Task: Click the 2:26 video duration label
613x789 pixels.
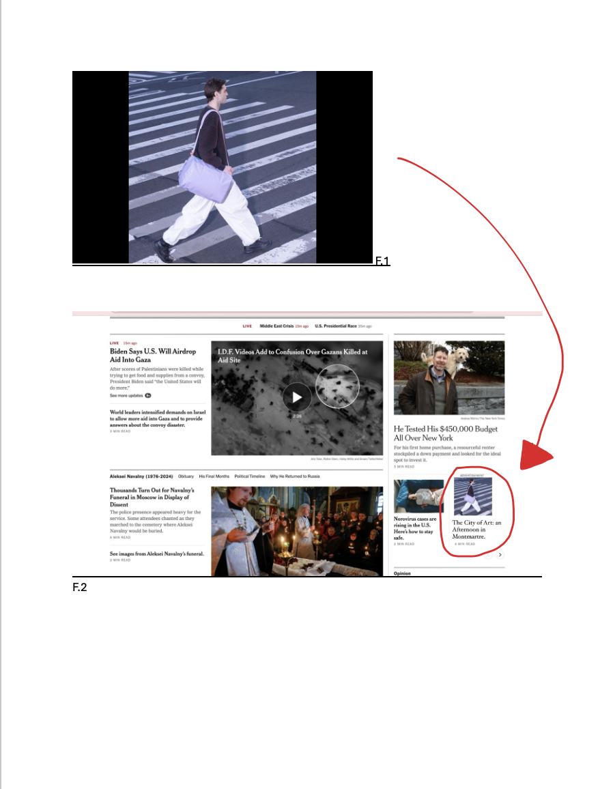Action: tap(297, 416)
